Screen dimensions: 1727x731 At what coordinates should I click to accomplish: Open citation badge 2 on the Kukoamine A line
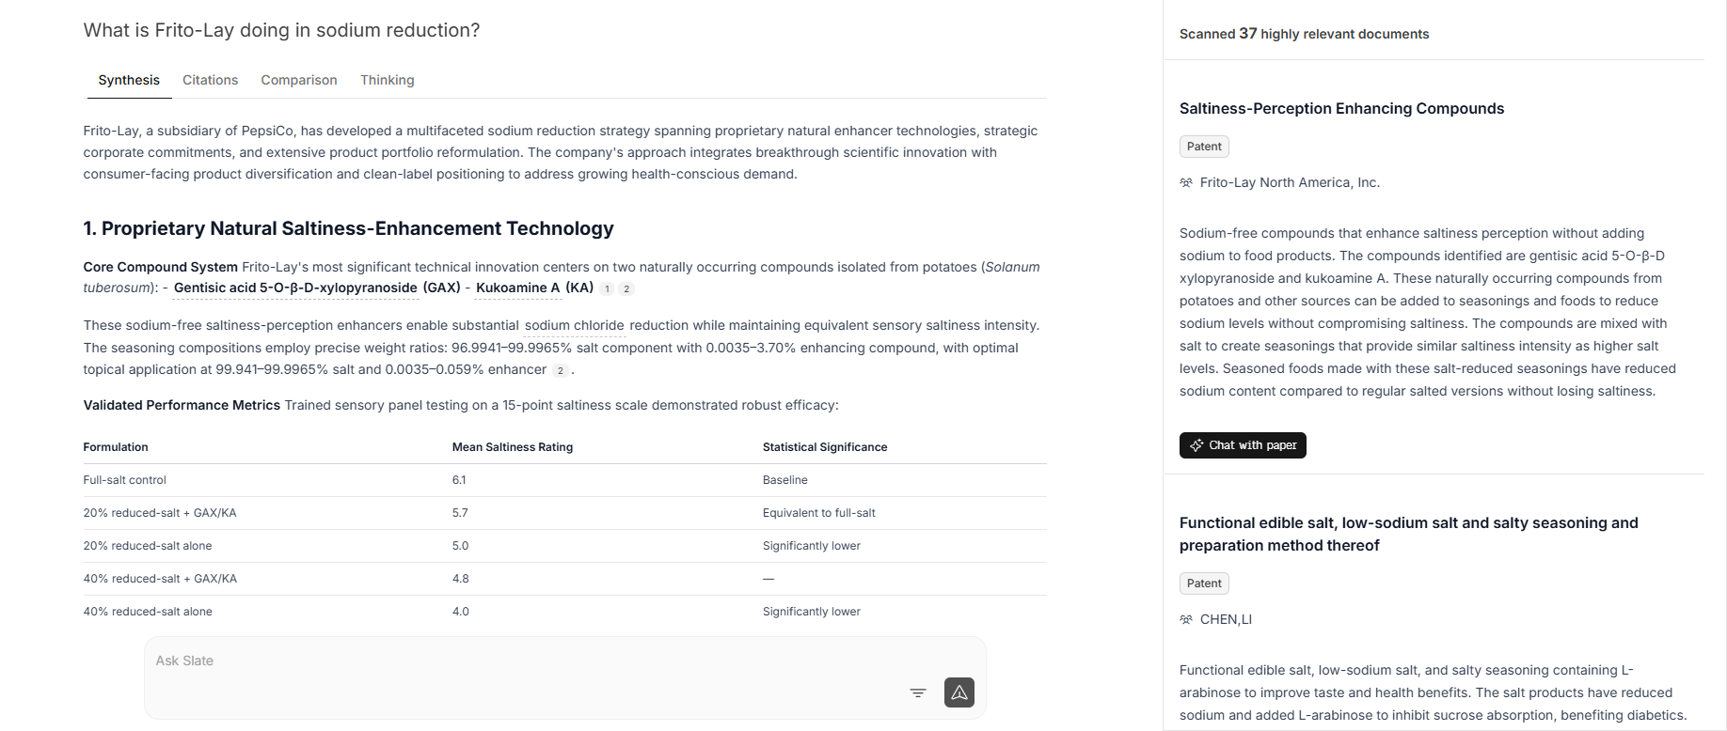pos(626,289)
